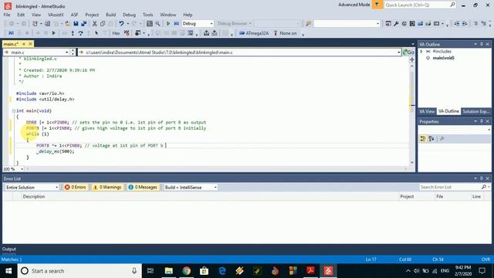Open File Explorer from the taskbar
Viewport: 494px width, 278px height.
tap(169, 271)
